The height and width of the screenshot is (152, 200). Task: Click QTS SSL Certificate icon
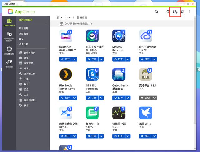[92, 74]
